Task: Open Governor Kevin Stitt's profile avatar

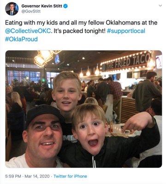Action: pyautogui.click(x=12, y=9)
